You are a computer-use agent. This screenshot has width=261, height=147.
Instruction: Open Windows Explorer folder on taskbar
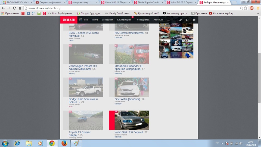pos(29,143)
